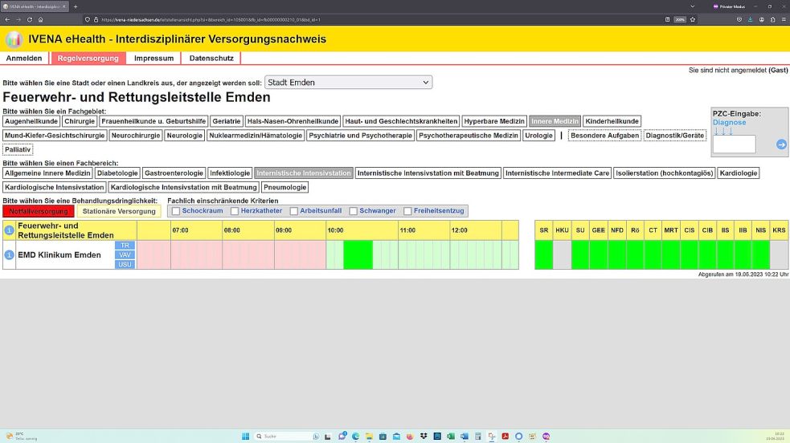This screenshot has height=443, width=790.
Task: Open Dropbox from the taskbar
Action: (424, 437)
